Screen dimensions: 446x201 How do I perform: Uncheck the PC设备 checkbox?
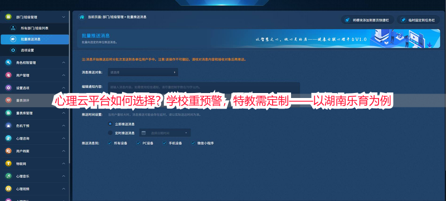tap(138, 143)
